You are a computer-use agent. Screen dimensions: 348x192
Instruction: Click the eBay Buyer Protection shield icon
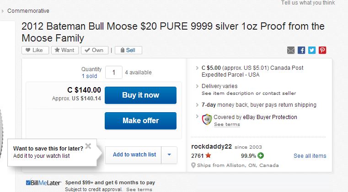207,119
